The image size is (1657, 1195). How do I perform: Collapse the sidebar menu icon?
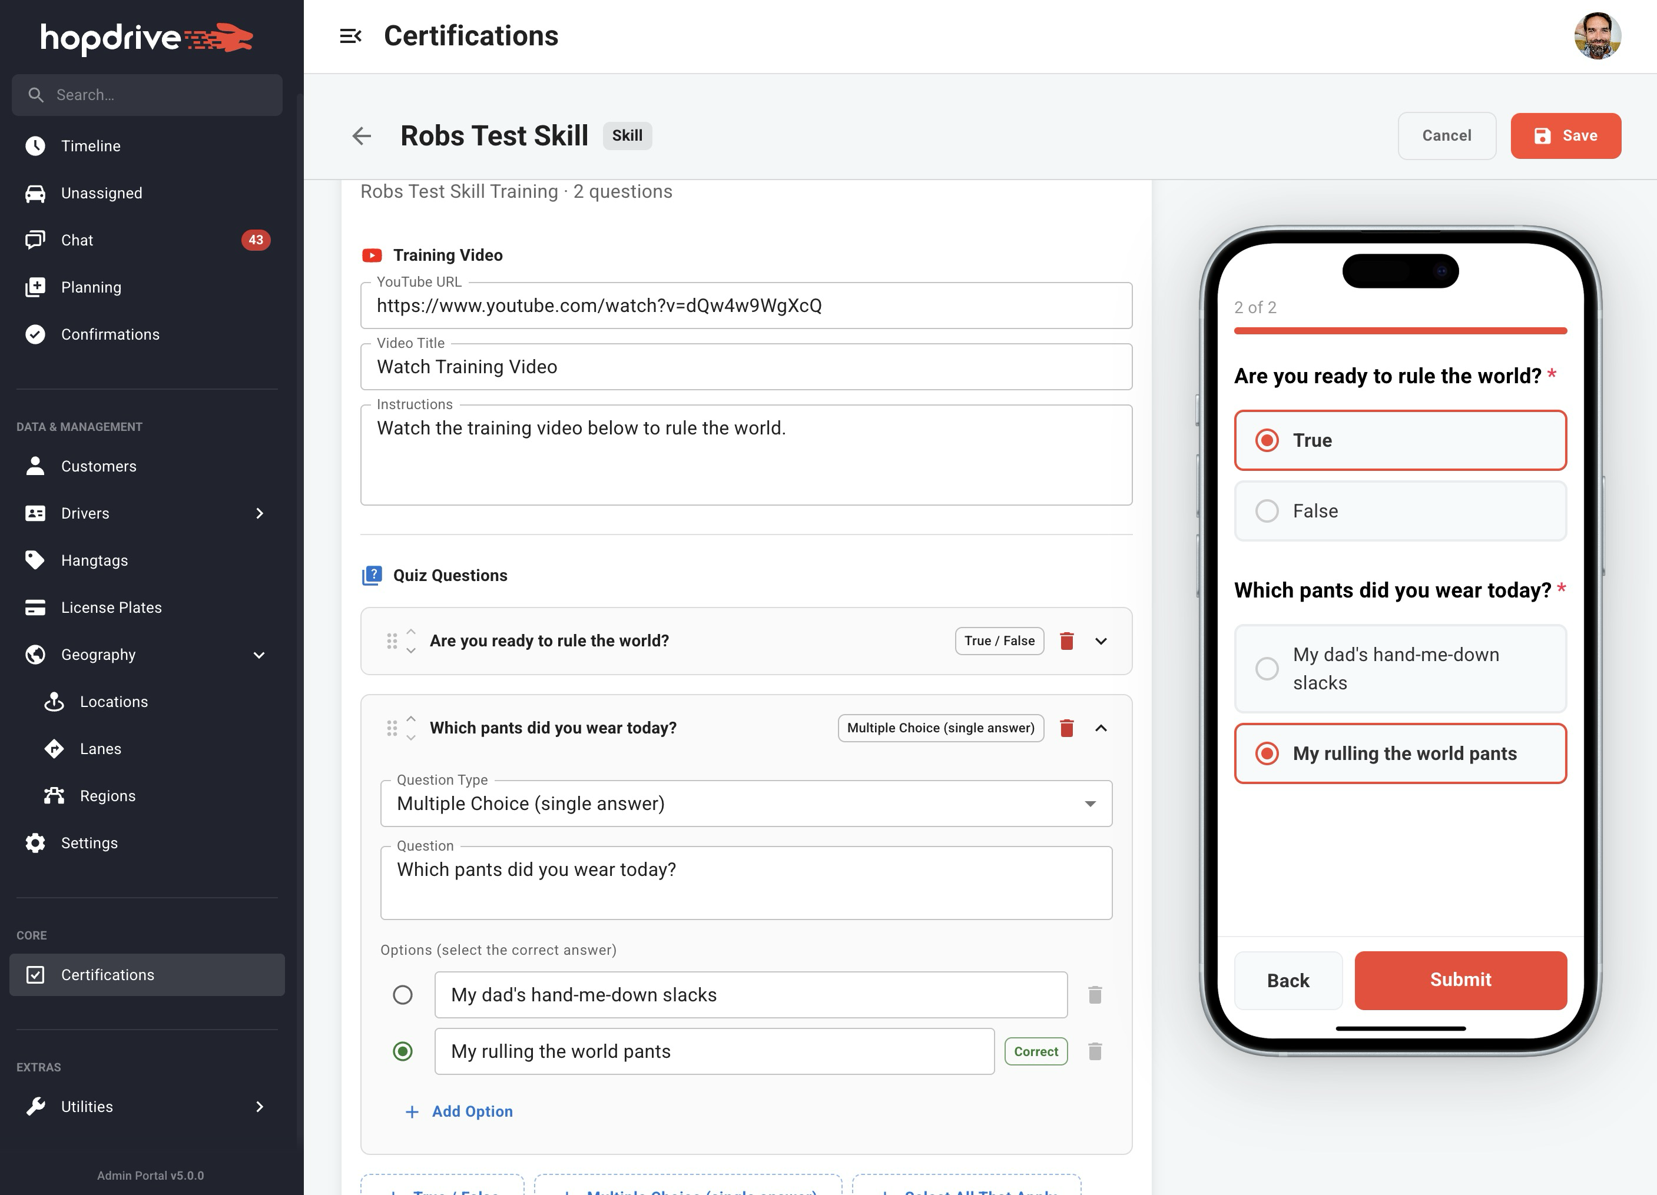[350, 36]
